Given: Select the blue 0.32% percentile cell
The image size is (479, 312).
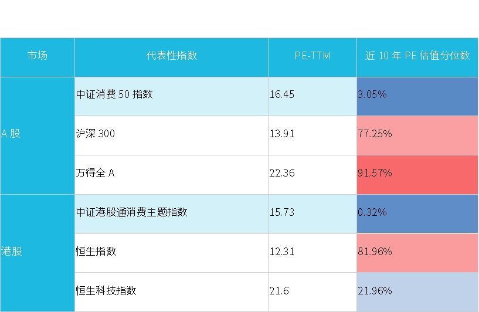Looking at the screenshot, I should point(417,213).
